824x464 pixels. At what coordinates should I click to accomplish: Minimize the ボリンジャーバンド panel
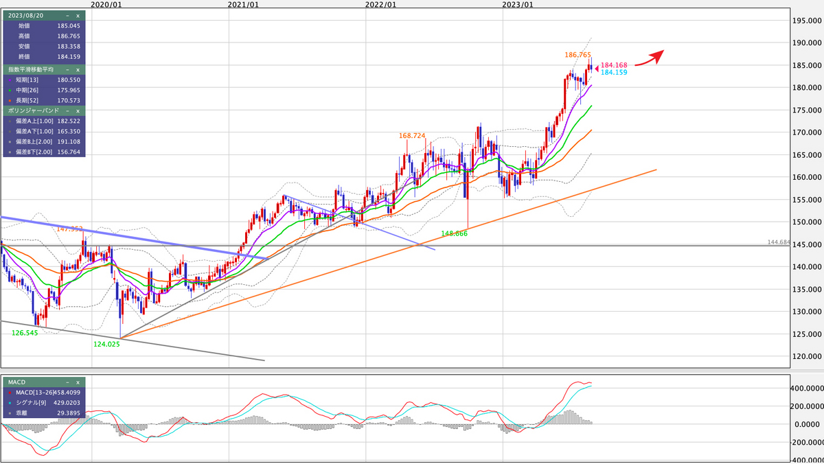click(x=67, y=111)
